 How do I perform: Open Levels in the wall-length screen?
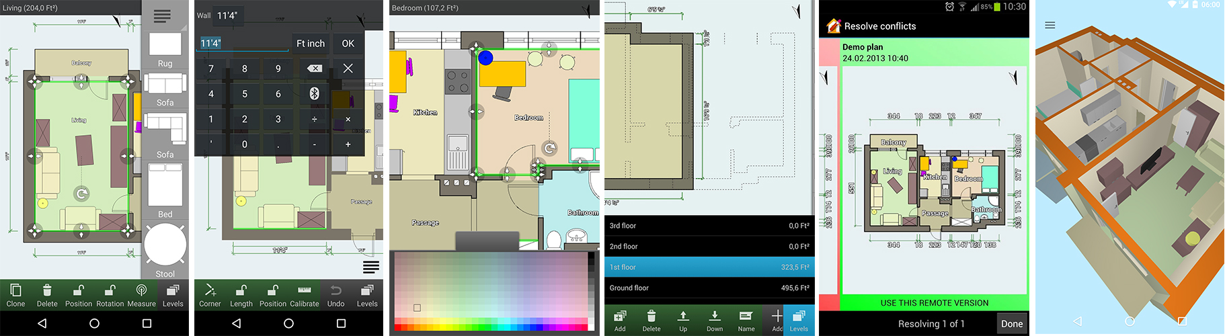coord(367,295)
